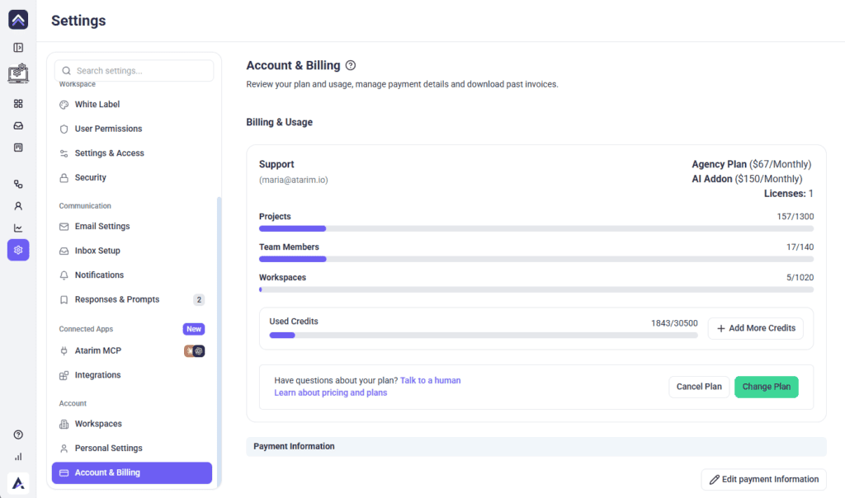This screenshot has width=845, height=498.
Task: Click the Atarim A icon at bottom of rail
Action: (18, 483)
